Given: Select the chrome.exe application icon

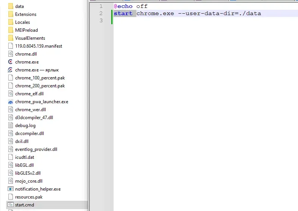Looking at the screenshot, I should [x=11, y=62].
